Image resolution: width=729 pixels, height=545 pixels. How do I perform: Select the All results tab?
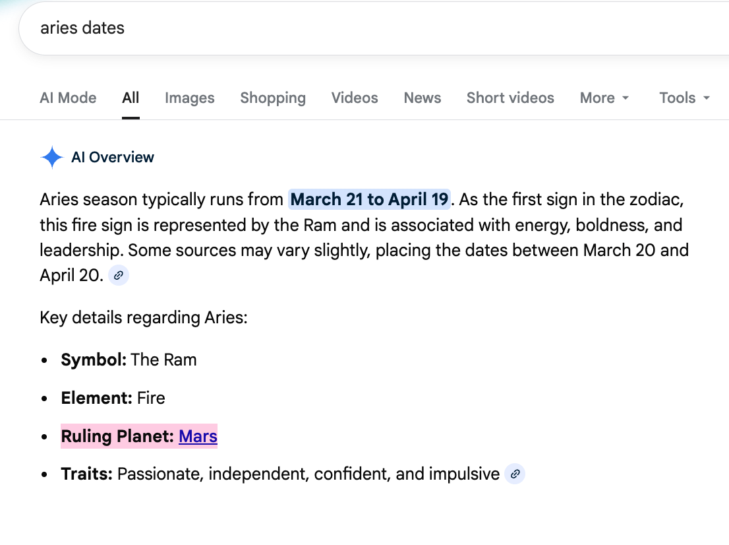tap(131, 98)
